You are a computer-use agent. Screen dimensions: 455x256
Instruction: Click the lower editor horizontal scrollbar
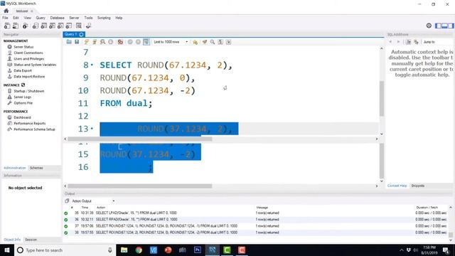pos(140,186)
